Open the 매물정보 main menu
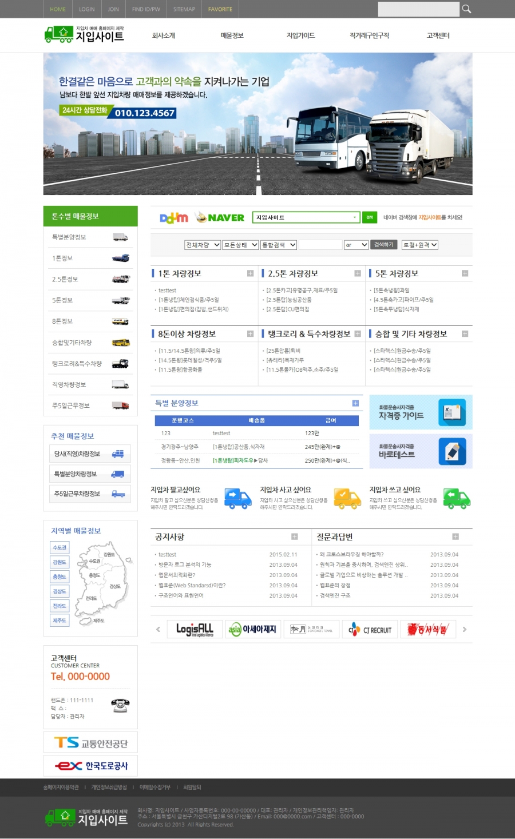 [x=232, y=35]
